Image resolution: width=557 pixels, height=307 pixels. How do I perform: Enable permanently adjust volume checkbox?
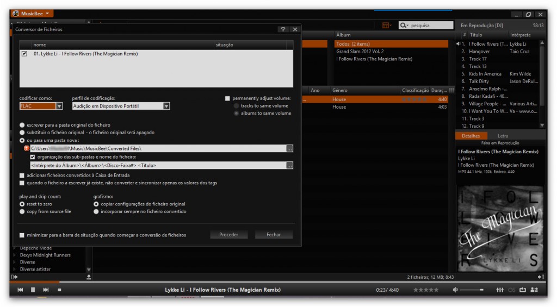pyautogui.click(x=228, y=98)
